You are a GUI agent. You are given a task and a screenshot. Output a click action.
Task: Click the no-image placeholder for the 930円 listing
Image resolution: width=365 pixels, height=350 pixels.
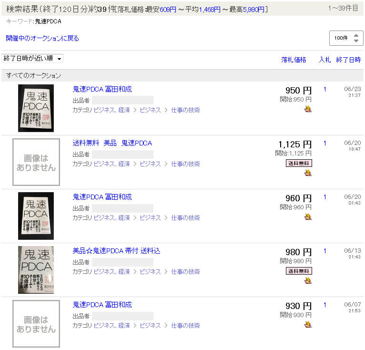pos(36,324)
